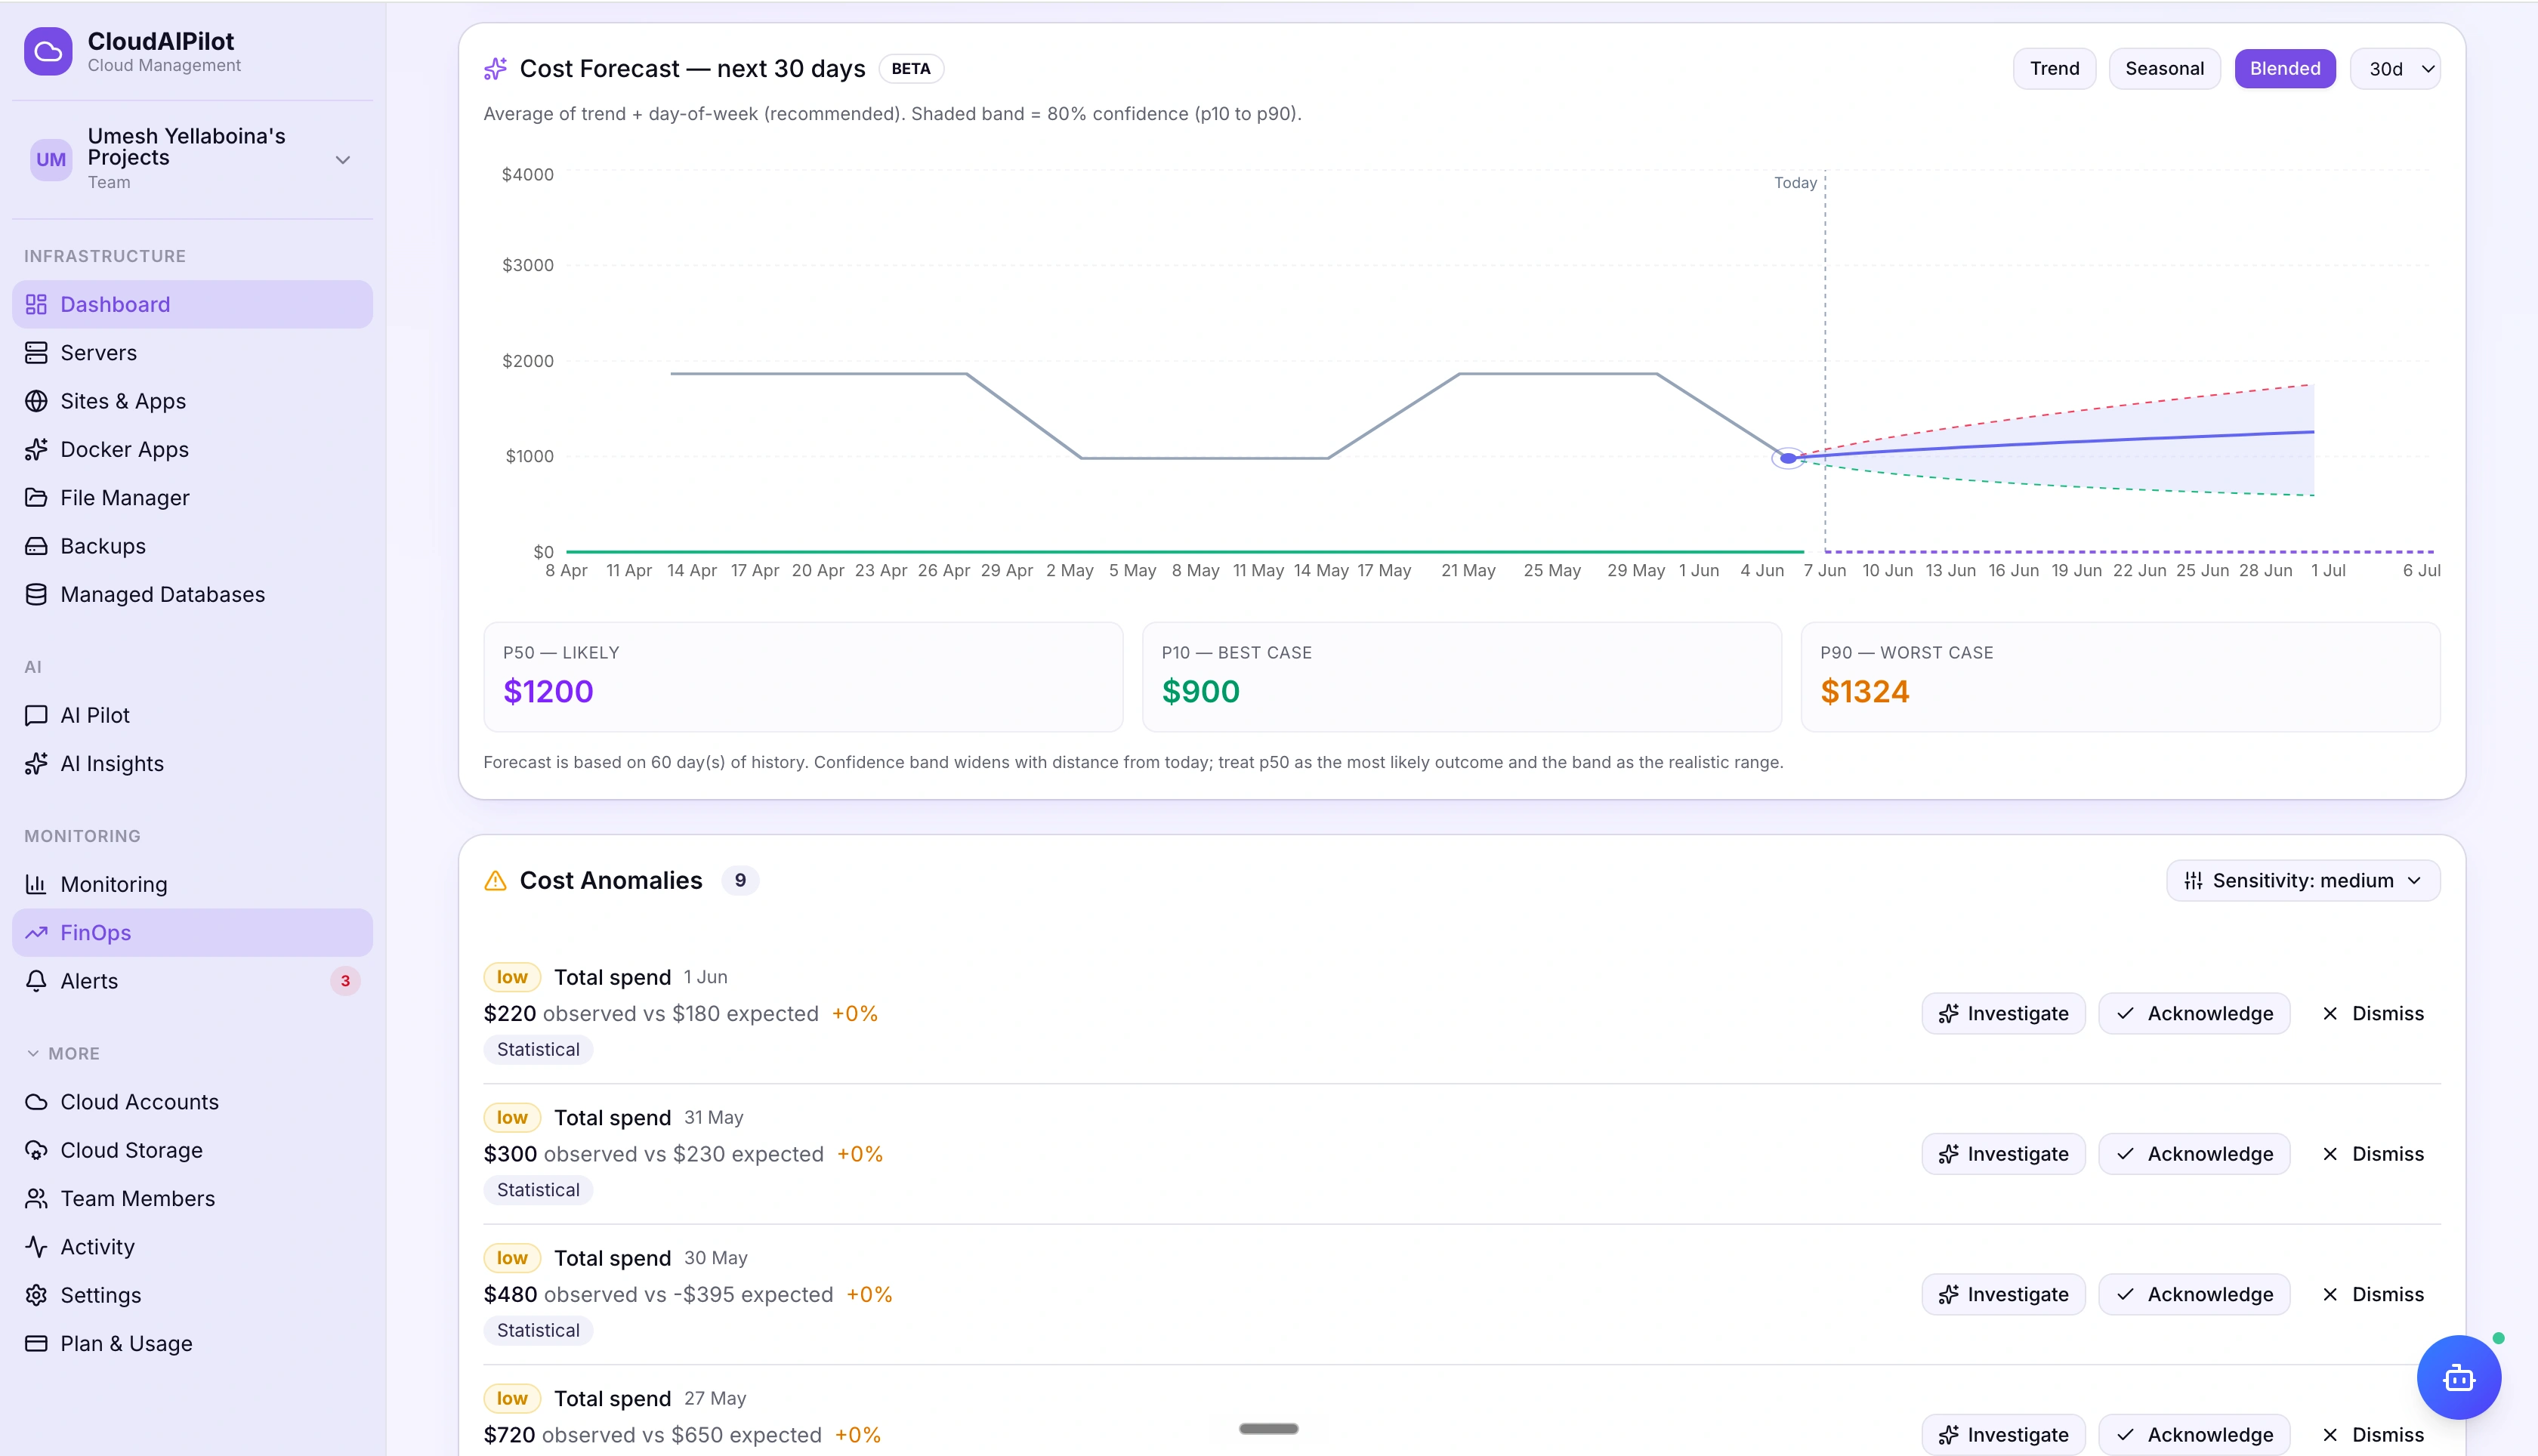Viewport: 2538px width, 1456px height.
Task: Open the floating AI chatbot button
Action: tap(2458, 1377)
